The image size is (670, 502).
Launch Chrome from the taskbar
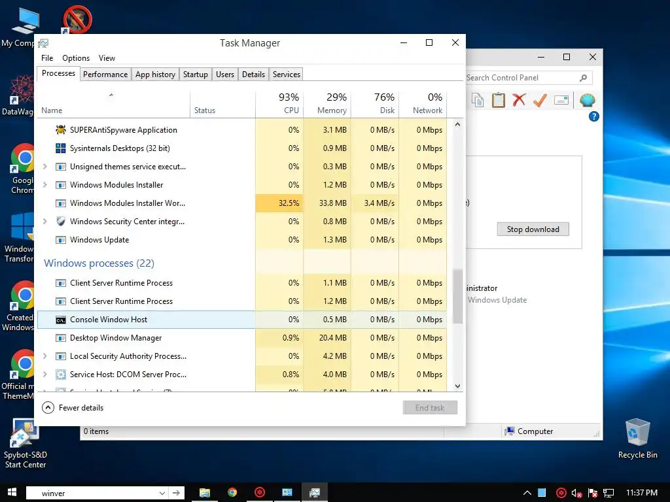pyautogui.click(x=232, y=493)
